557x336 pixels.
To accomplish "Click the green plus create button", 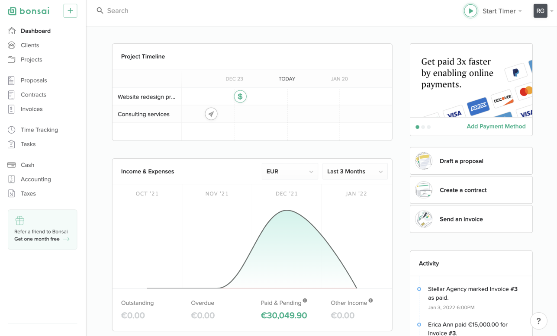I will 70,11.
